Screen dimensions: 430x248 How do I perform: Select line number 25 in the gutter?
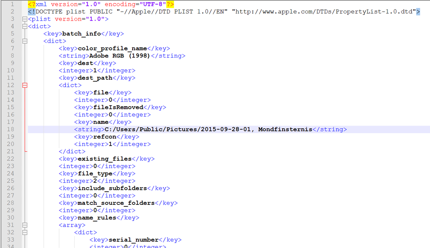pyautogui.click(x=11, y=181)
